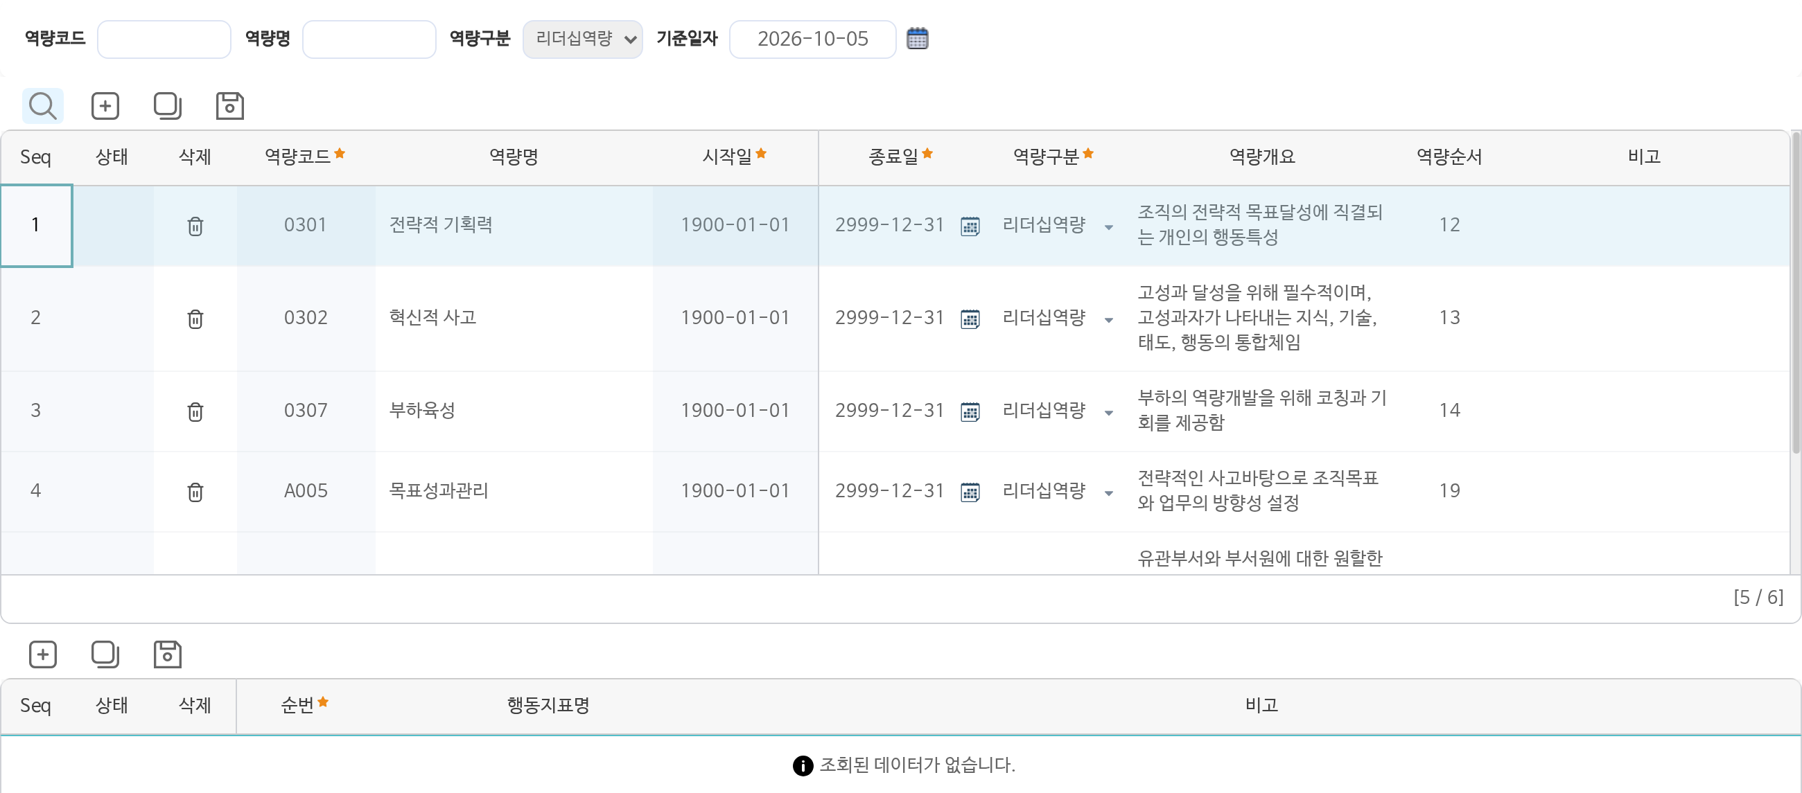Delete row 0307 부하육성 trash icon
The image size is (1802, 793).
[195, 412]
